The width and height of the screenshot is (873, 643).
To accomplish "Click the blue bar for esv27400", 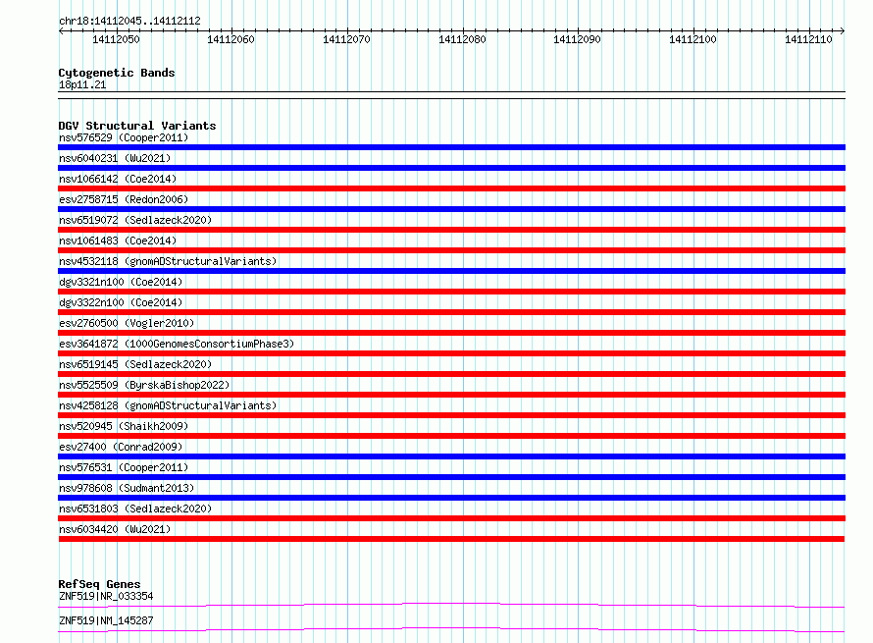I will coord(451,456).
